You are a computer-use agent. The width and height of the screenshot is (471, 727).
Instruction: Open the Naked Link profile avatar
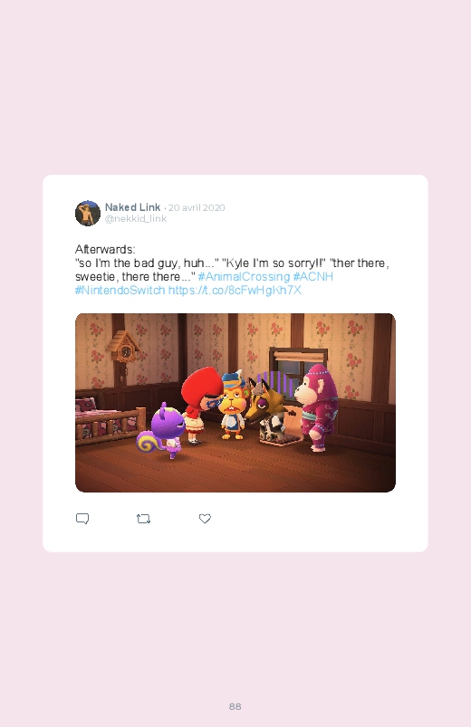pyautogui.click(x=88, y=214)
